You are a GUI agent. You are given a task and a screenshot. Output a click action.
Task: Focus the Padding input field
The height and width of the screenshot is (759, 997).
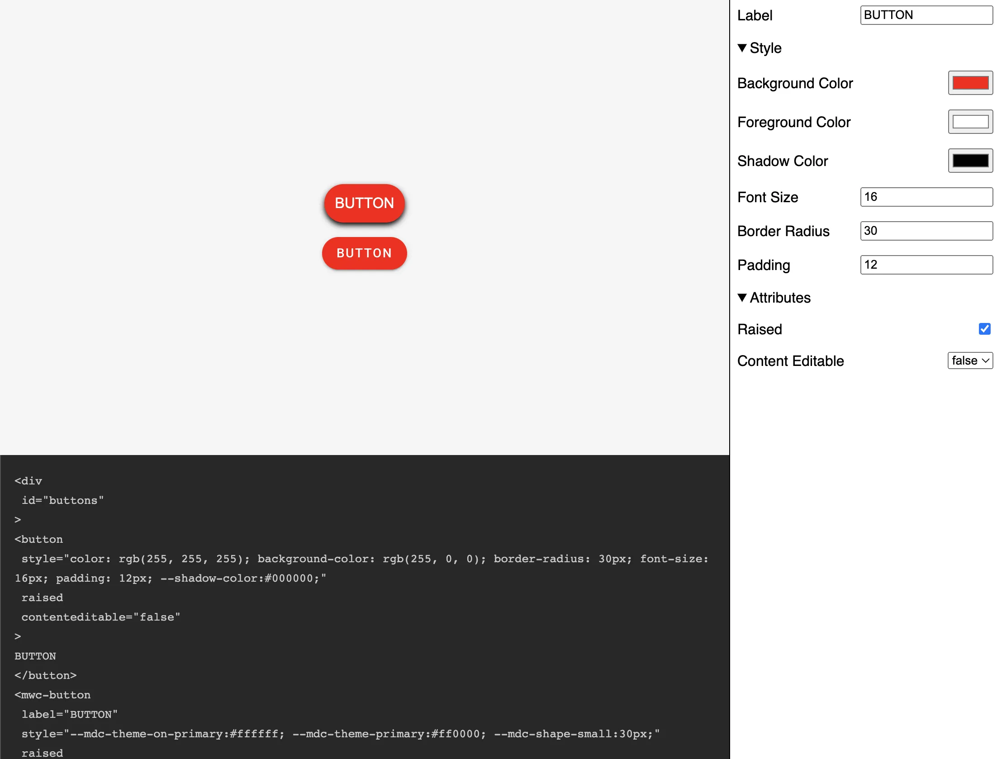926,265
